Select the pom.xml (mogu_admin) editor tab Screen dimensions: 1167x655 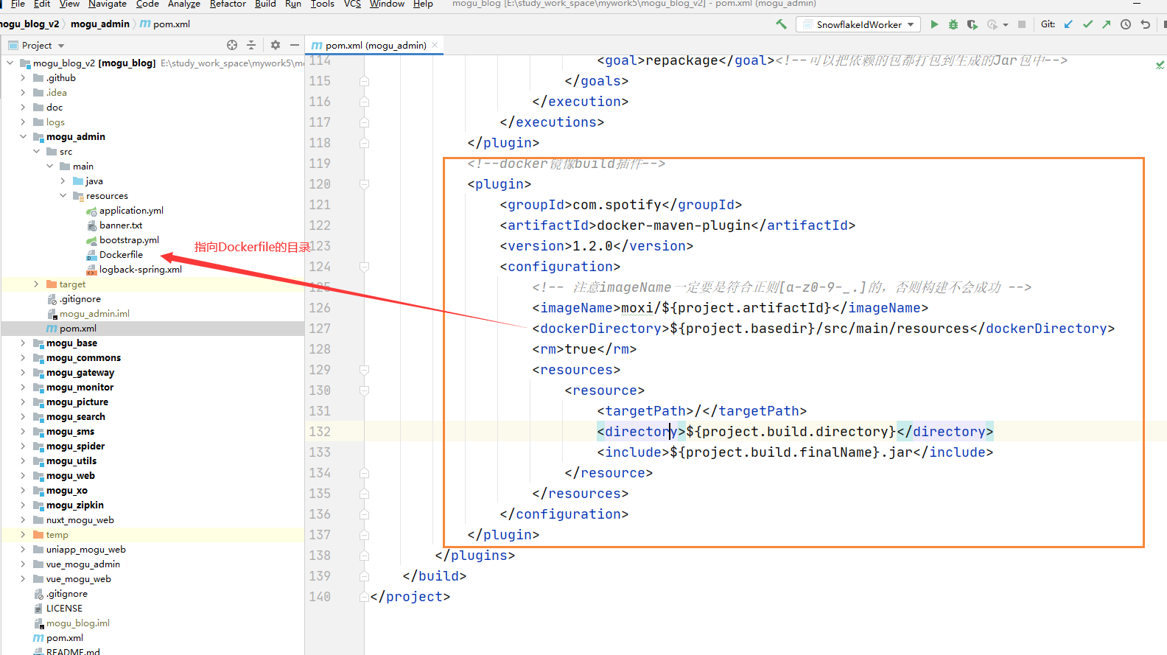[x=375, y=45]
